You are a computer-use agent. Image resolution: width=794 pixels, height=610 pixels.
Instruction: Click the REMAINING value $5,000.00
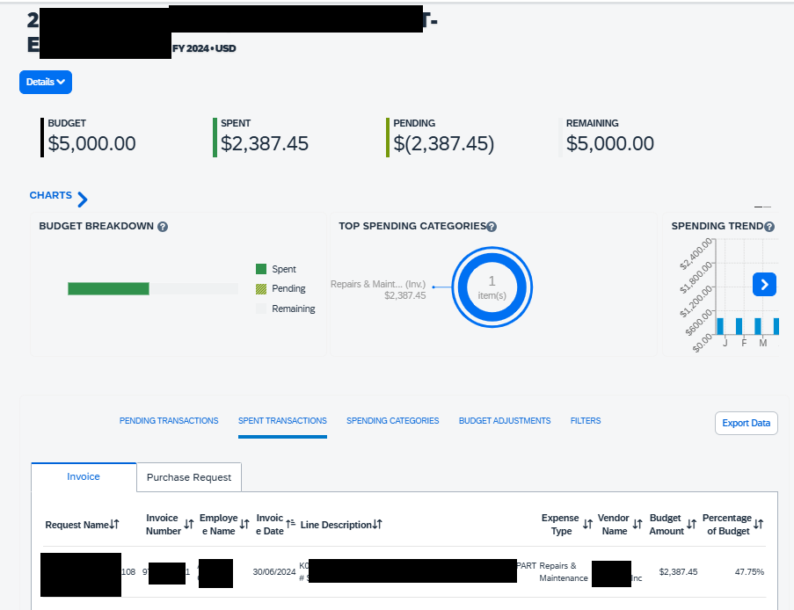tap(610, 144)
